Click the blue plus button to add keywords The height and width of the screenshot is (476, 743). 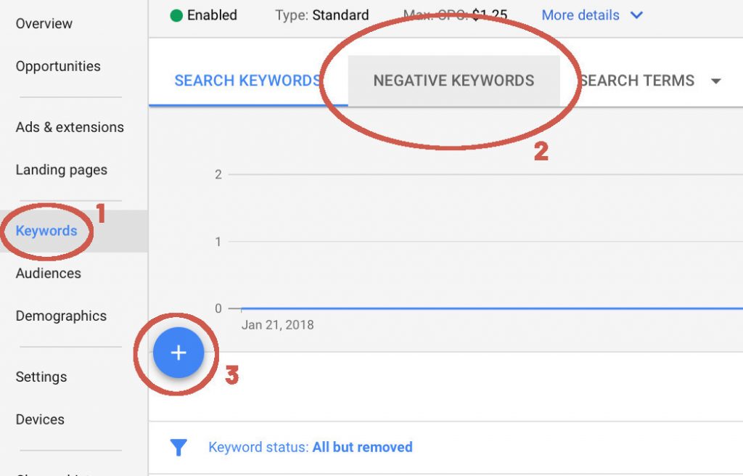click(x=178, y=353)
